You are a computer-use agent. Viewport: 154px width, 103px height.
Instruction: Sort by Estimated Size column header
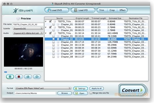point(115,18)
